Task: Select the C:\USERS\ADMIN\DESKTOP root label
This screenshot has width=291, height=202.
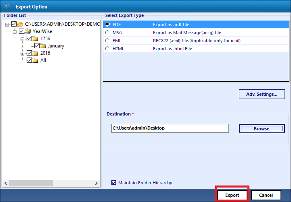Action: (x=63, y=24)
